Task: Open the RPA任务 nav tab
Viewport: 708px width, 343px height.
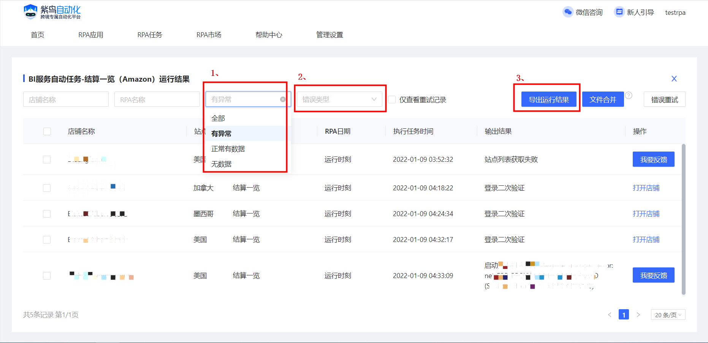Action: click(x=150, y=35)
